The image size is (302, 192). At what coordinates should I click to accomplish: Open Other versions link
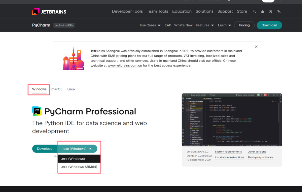[257, 152]
